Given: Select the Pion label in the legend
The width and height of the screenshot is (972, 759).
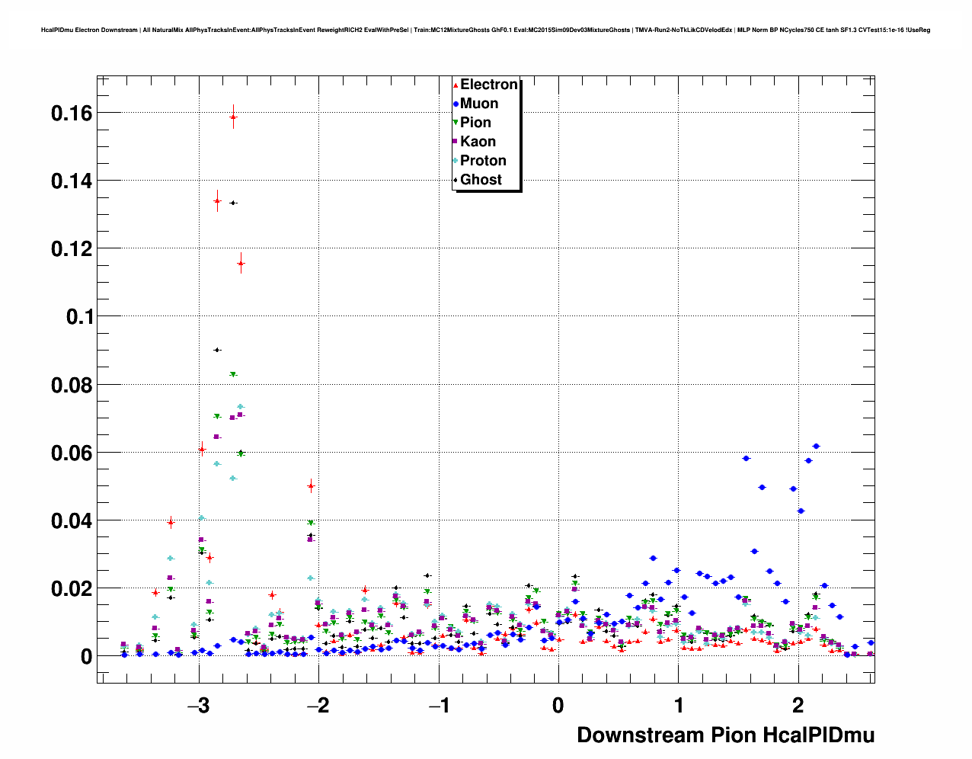Looking at the screenshot, I should 475,123.
